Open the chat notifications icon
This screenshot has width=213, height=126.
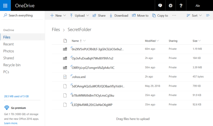(x=160, y=5)
